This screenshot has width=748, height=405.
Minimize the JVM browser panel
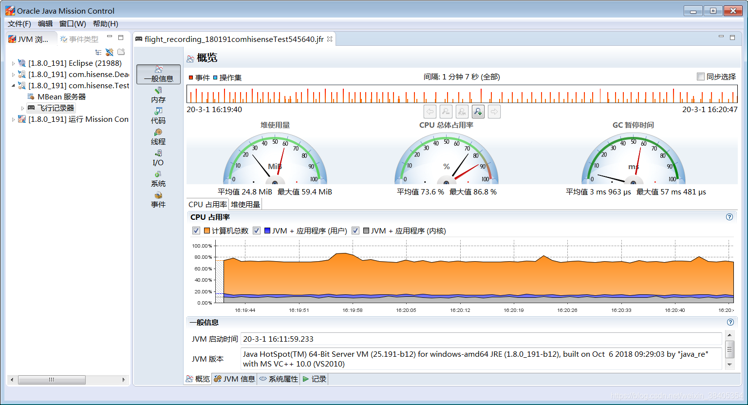pos(110,37)
